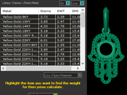Click the DWT column header
This screenshot has height=95, width=127.
(x=63, y=11)
